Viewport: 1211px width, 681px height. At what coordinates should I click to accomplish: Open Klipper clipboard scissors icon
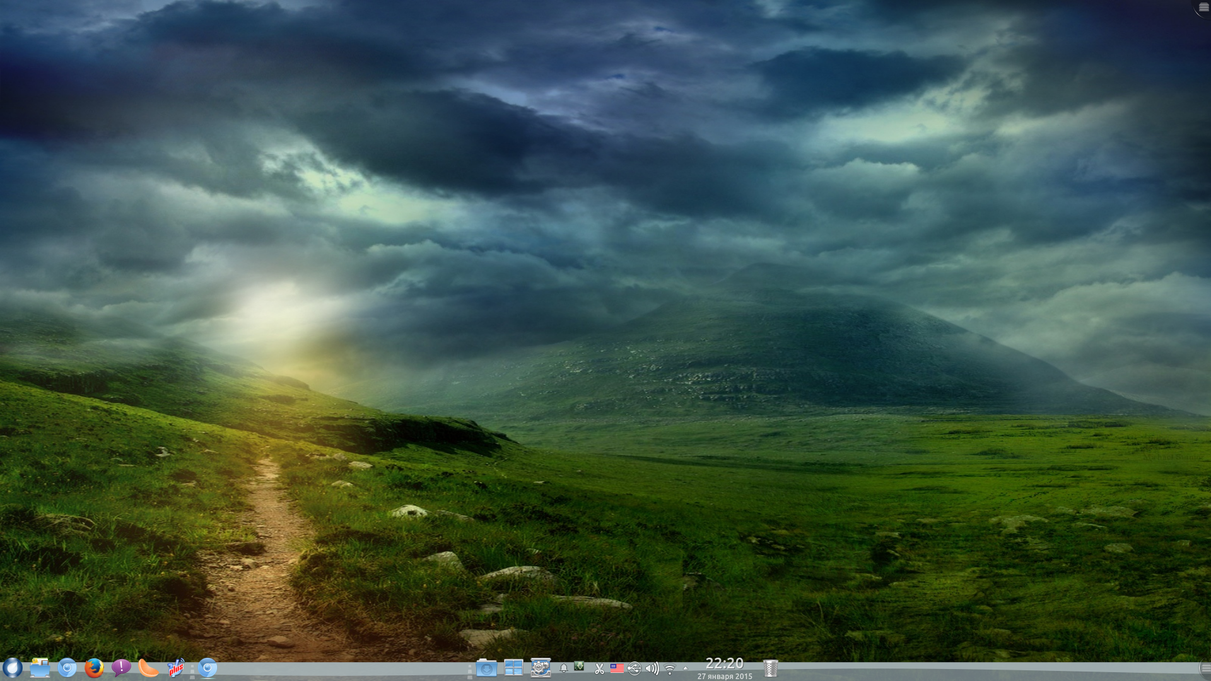599,668
